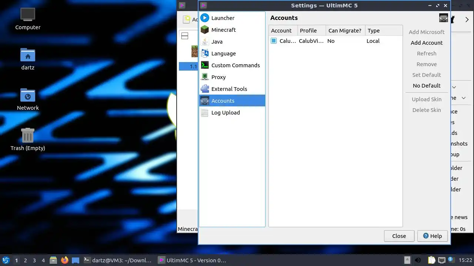Open the lower dropdown chevron beside 'ne'

pyautogui.click(x=464, y=98)
